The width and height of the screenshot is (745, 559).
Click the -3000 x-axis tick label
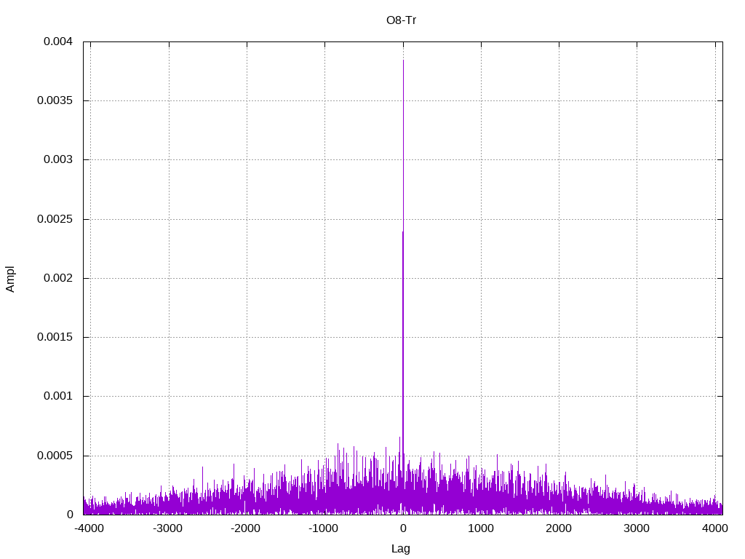click(167, 528)
